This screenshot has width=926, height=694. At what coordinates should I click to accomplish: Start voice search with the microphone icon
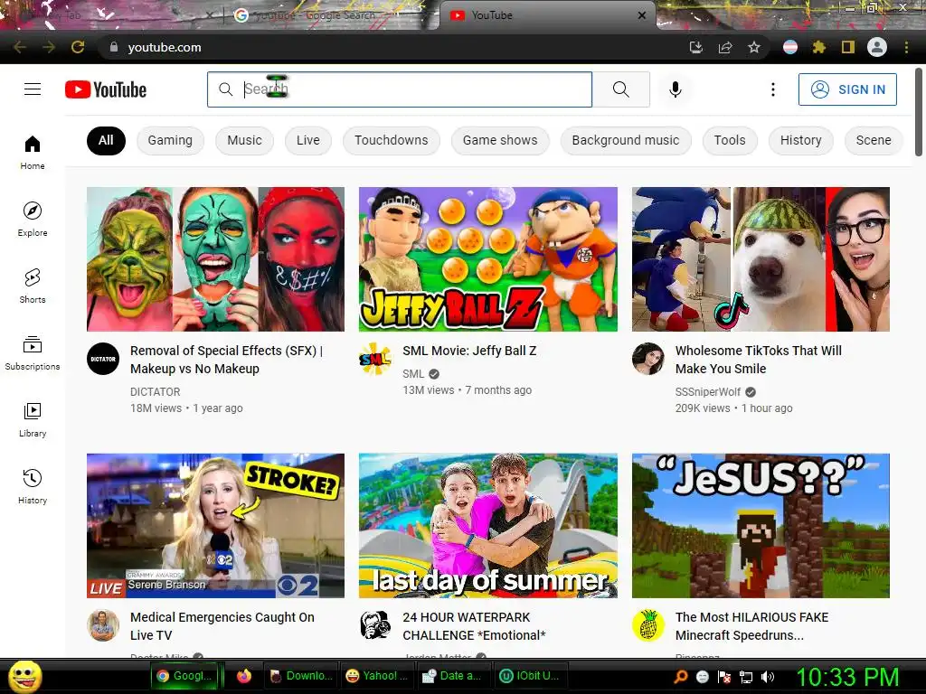pos(675,89)
